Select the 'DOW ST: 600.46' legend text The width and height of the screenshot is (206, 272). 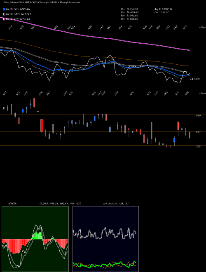[18, 9]
